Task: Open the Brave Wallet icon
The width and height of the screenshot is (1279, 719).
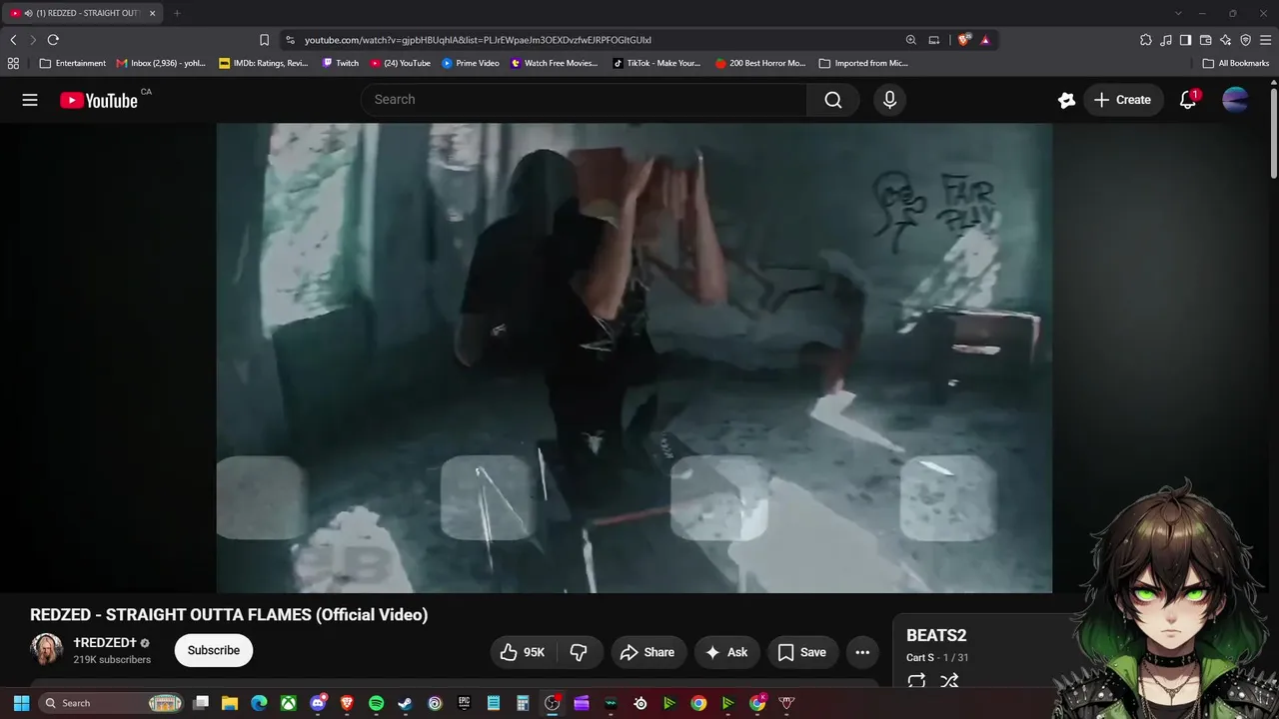Action: 1205,40
